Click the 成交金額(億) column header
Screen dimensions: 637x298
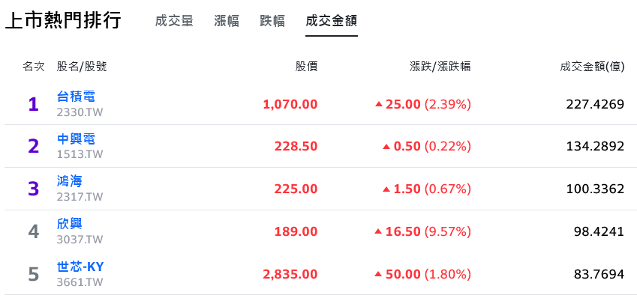point(592,67)
